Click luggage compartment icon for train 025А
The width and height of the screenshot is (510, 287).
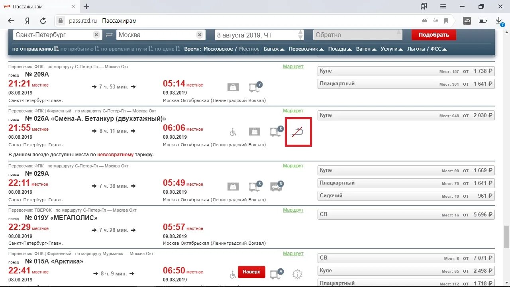click(276, 131)
